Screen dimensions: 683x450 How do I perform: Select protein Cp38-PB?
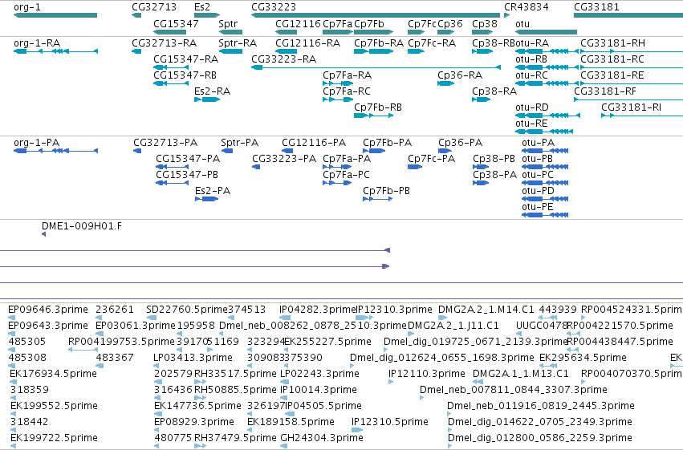click(x=481, y=167)
